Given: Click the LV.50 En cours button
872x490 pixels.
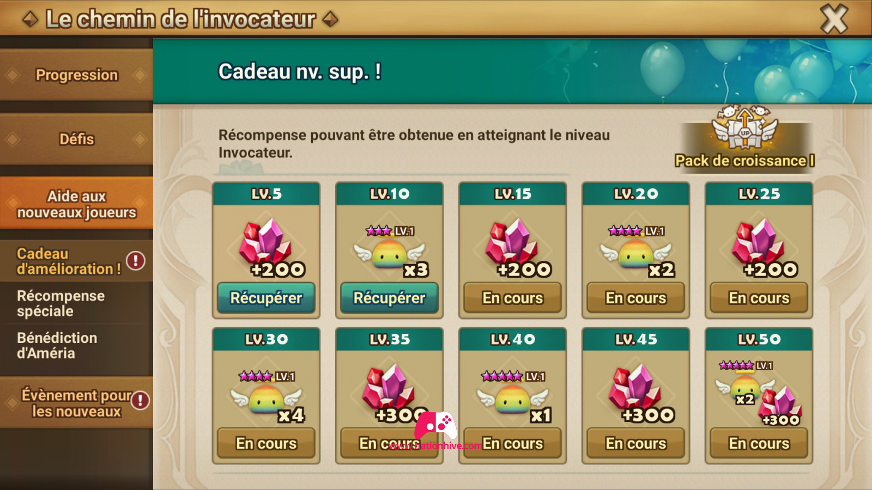Looking at the screenshot, I should point(759,443).
